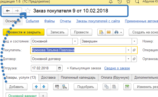Expand the Покупатель dropdown

click(129, 50)
